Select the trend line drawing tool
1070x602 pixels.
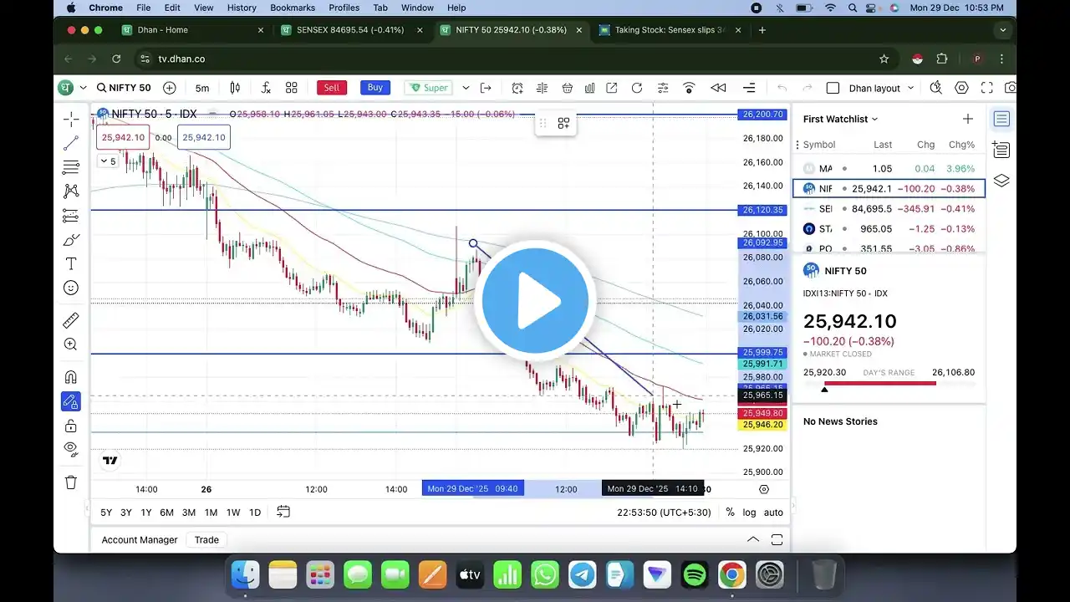pyautogui.click(x=71, y=143)
